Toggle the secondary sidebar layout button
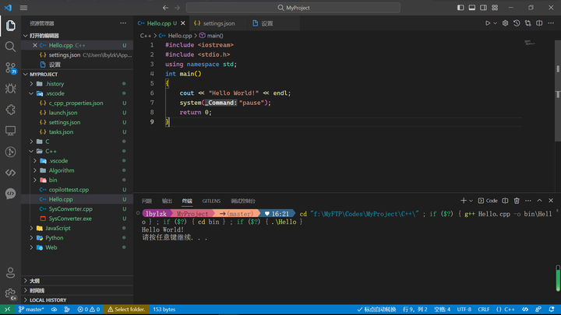 tap(483, 8)
